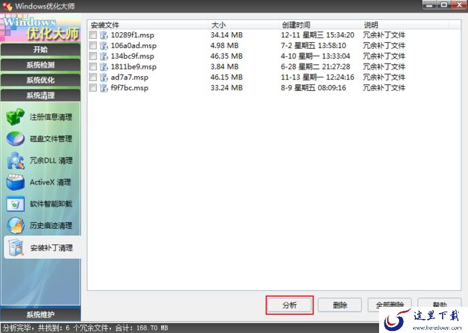The image size is (468, 333).
Task: Select file name 1811be9.msp
Action: coord(134,67)
